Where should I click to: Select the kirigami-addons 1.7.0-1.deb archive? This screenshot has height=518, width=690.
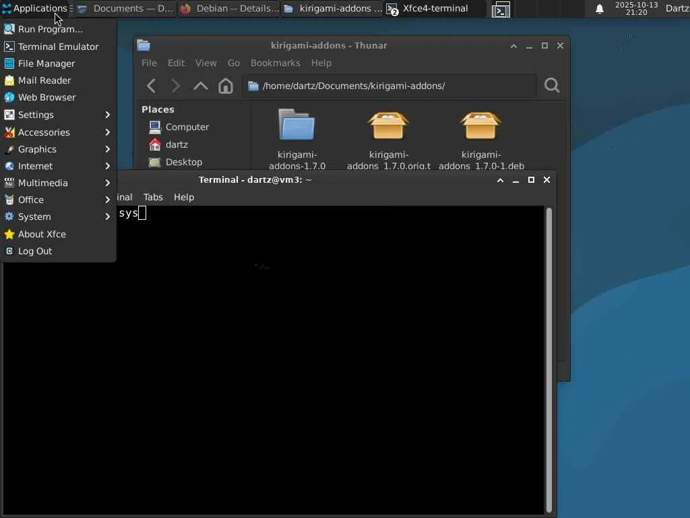click(x=481, y=139)
